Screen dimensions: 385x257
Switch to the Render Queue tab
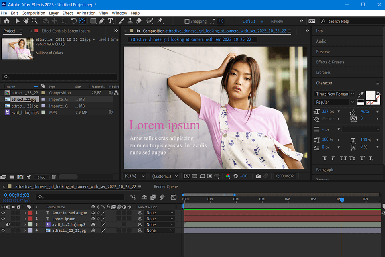tap(166, 187)
